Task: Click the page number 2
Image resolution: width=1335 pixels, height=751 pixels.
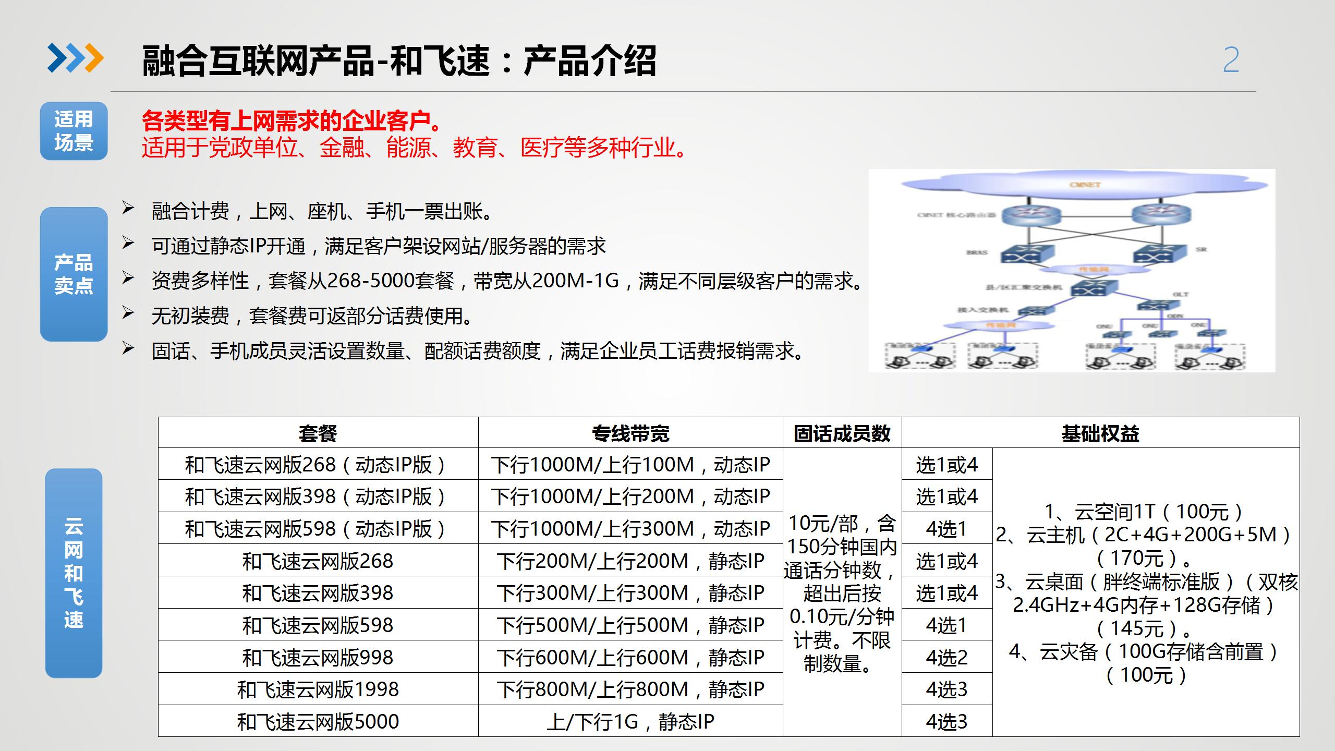Action: (1231, 60)
